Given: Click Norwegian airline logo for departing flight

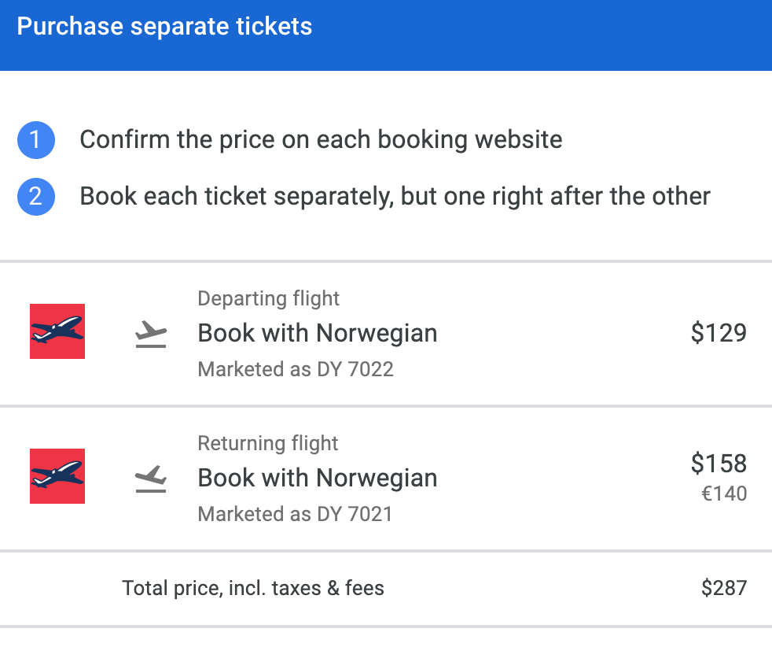Looking at the screenshot, I should click(57, 331).
